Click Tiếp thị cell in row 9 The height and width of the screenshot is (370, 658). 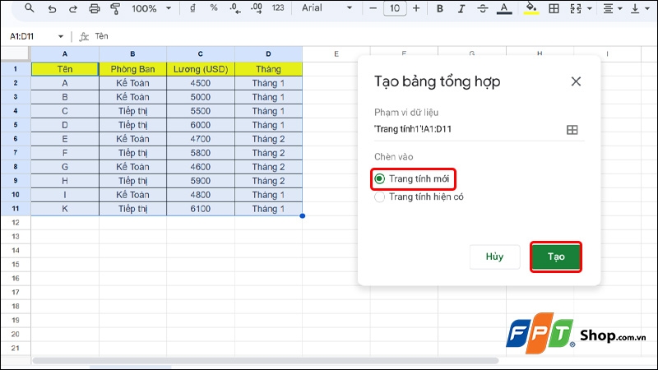(x=132, y=181)
